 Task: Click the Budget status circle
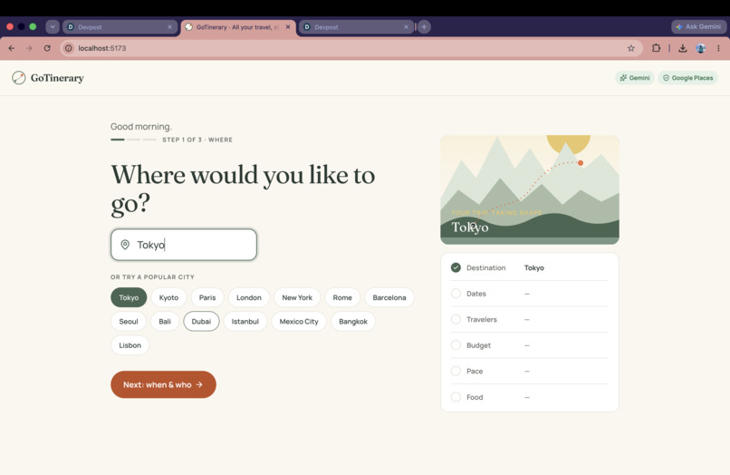click(456, 345)
